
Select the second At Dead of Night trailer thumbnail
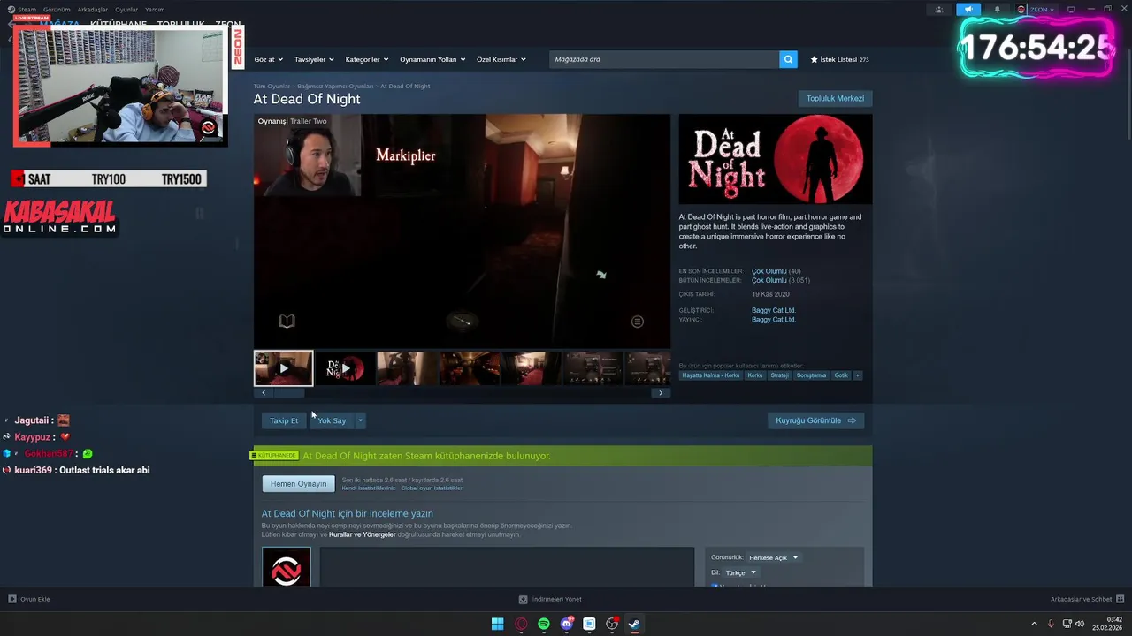346,368
